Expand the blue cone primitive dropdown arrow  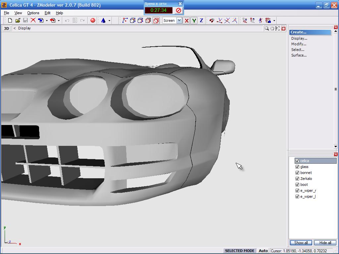tap(109, 21)
